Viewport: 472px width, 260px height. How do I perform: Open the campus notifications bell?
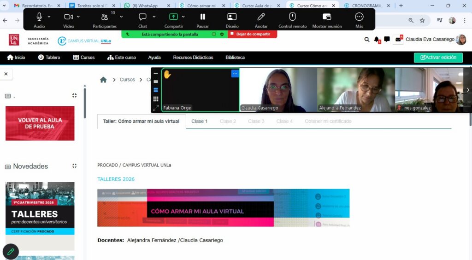click(377, 40)
